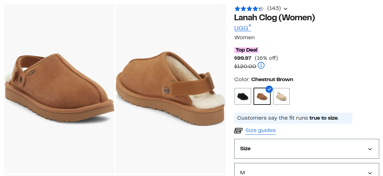Click the info icon beside $120.00 price
Screen dimensions: 383x176
click(261, 65)
